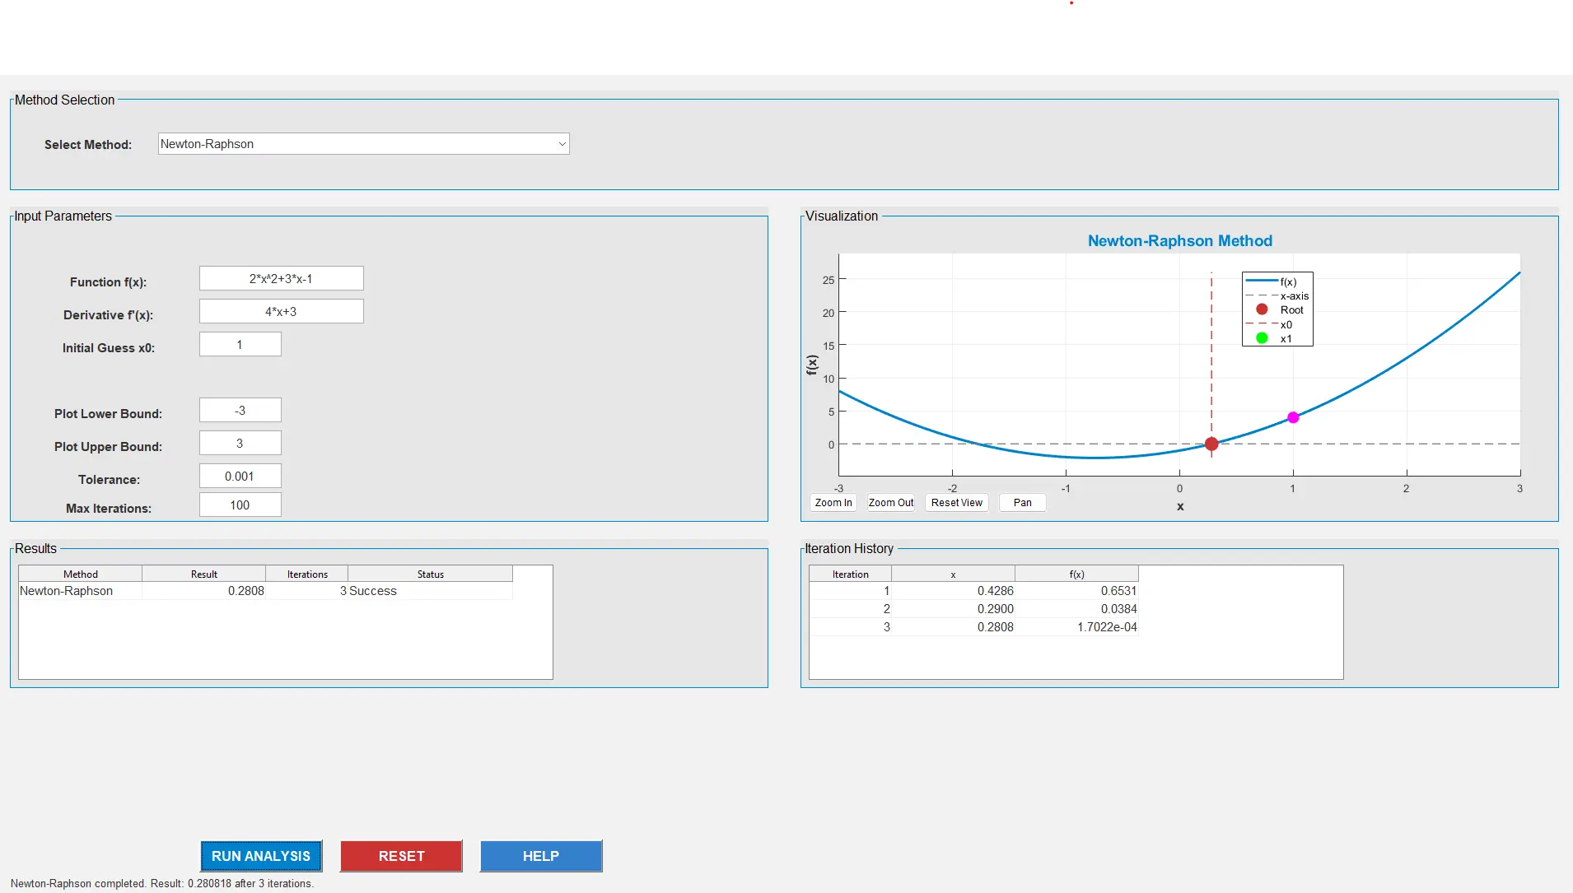Click the RUN ANALYSIS button
Screen dimensions: 1573x893
(261, 856)
